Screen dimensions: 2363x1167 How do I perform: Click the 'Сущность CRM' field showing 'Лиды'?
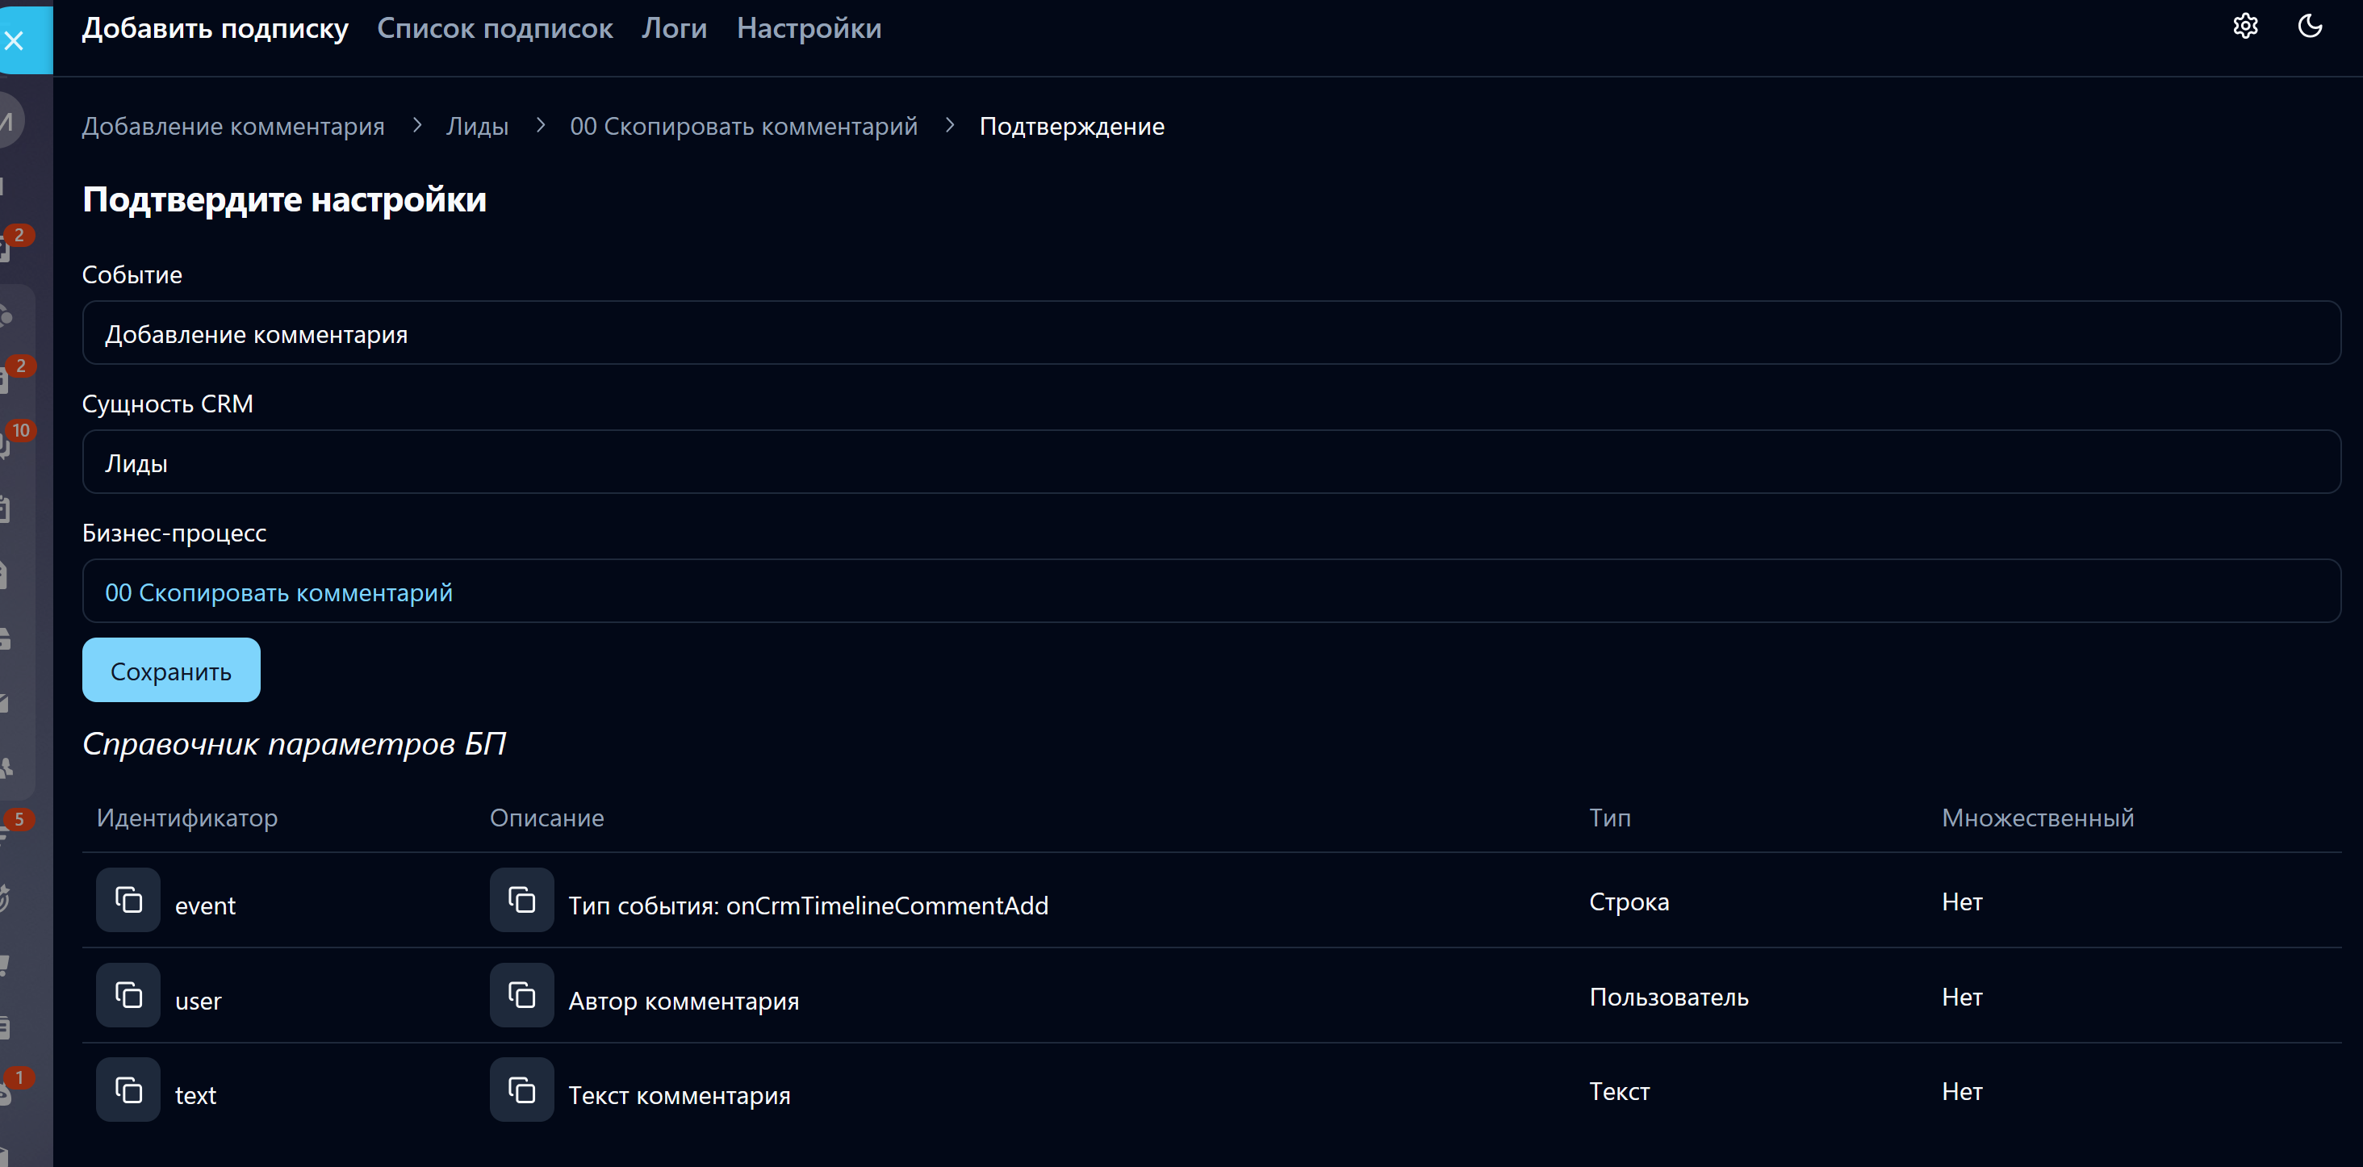[1211, 462]
